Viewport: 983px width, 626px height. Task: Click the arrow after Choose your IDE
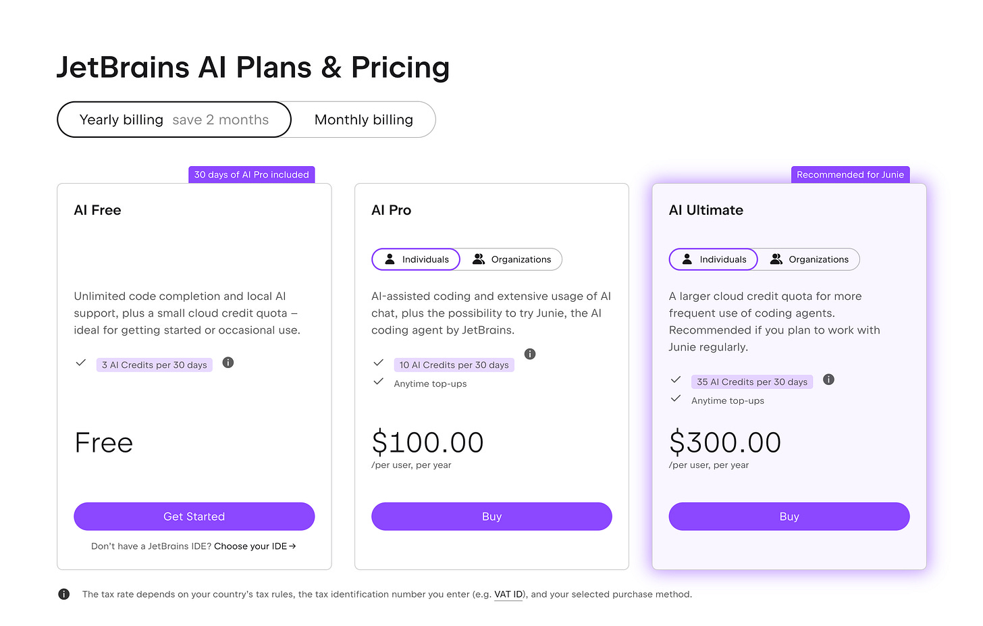[x=292, y=546]
